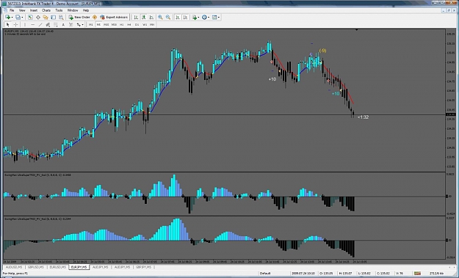This screenshot has height=278, width=459.
Task: Select the vertical line drawing tool
Action: [25, 25]
